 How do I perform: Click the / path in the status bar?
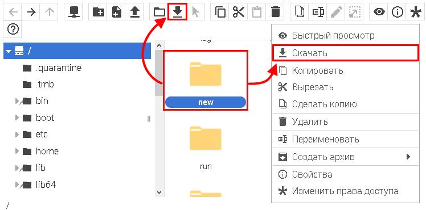pos(7,205)
